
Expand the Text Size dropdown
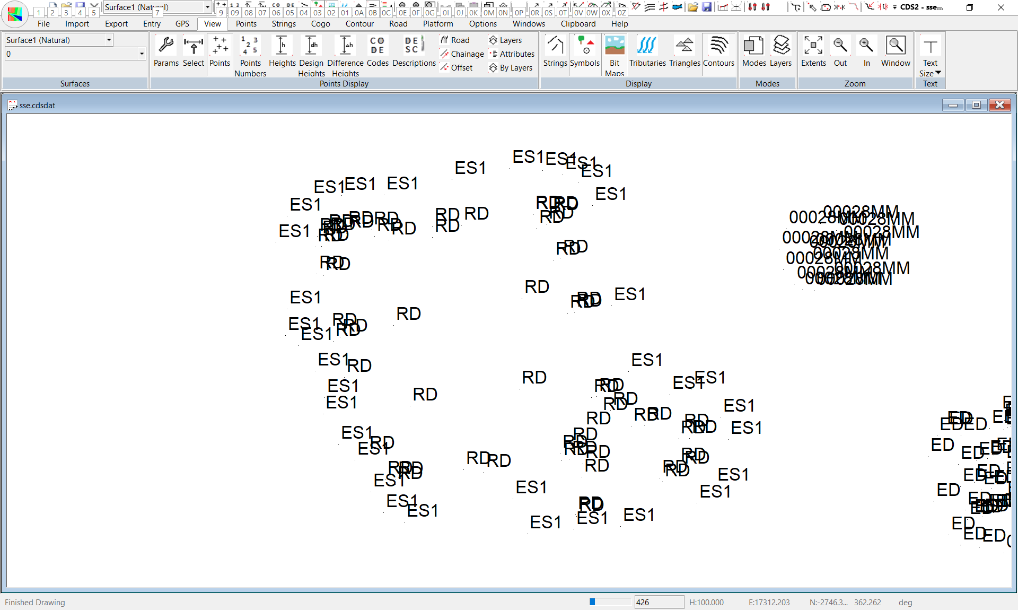pos(938,73)
